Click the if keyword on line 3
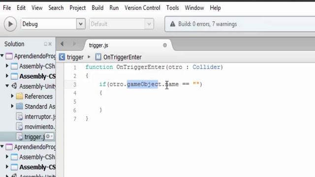 pos(102,84)
